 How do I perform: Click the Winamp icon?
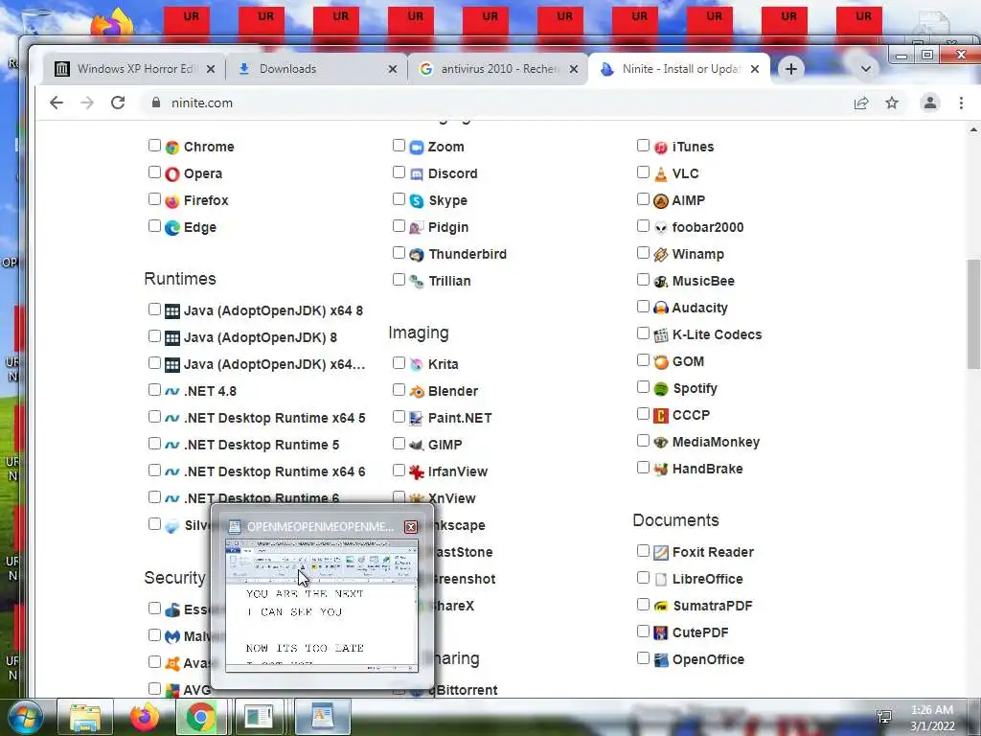tap(661, 255)
